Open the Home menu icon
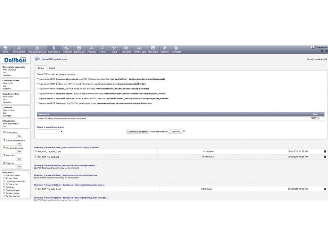The height and width of the screenshot is (246, 328). coord(5,48)
